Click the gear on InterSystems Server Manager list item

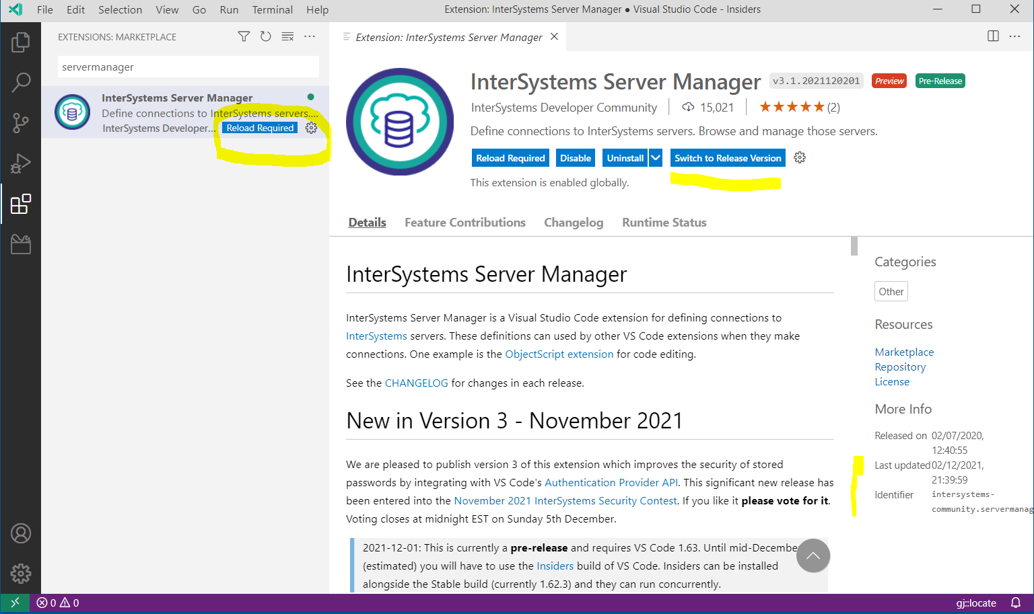311,128
